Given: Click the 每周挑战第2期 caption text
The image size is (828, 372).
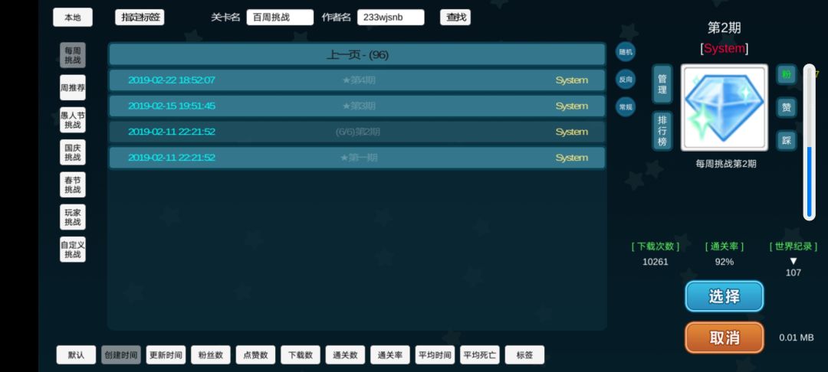Looking at the screenshot, I should point(725,164).
